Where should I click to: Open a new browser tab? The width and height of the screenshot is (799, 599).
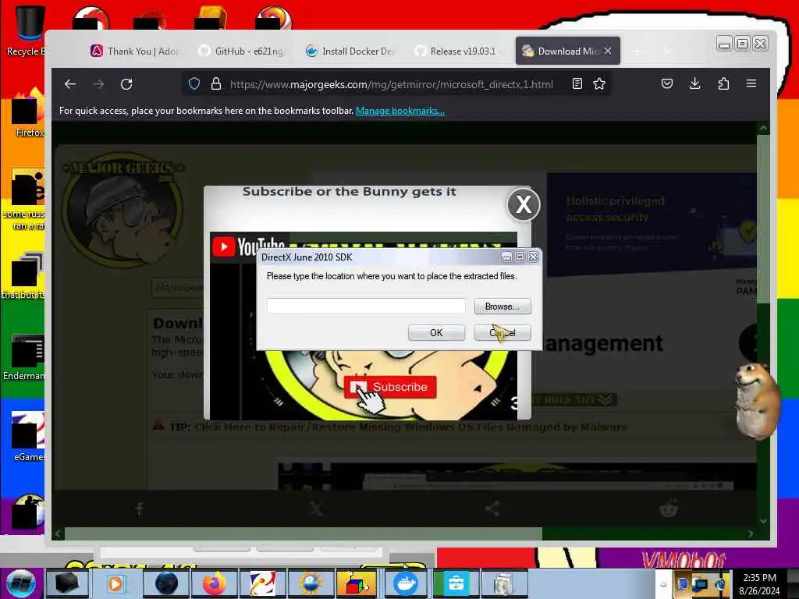tap(637, 51)
